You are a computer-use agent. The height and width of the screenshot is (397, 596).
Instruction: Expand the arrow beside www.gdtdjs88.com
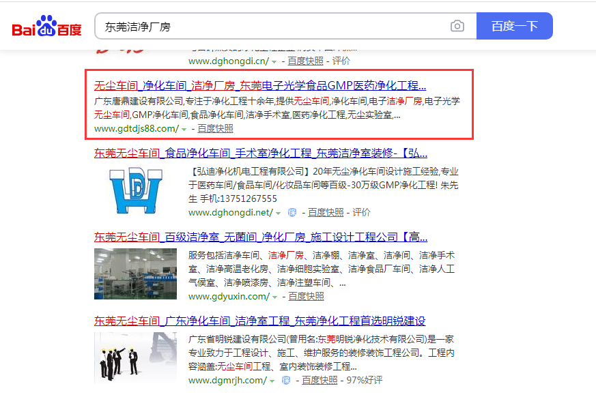tap(184, 129)
